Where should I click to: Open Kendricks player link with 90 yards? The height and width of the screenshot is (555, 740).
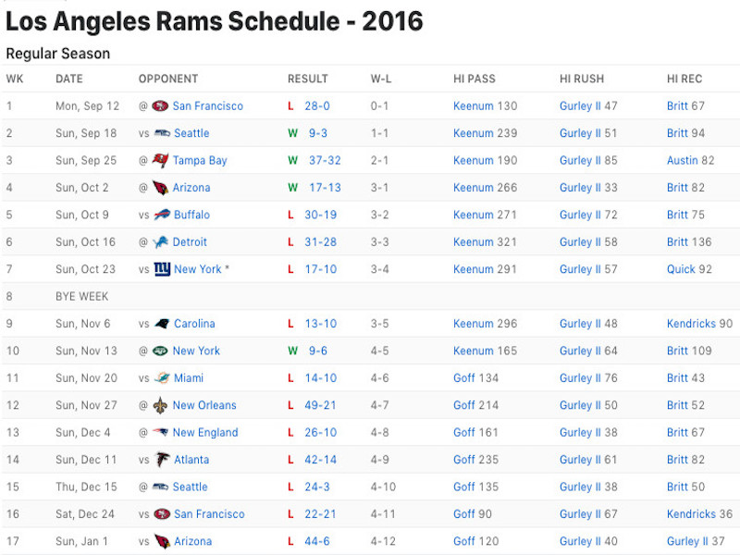coord(691,324)
